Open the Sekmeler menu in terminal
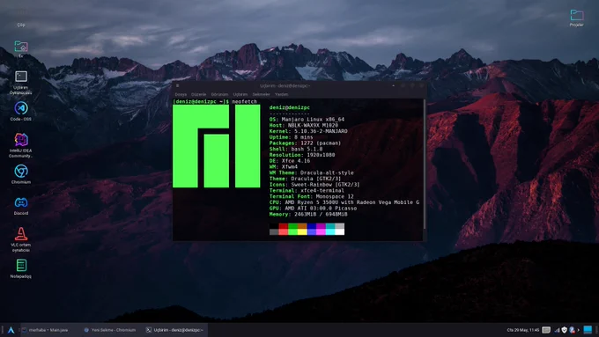Screen dimensions: 599x337 [x=262, y=94]
